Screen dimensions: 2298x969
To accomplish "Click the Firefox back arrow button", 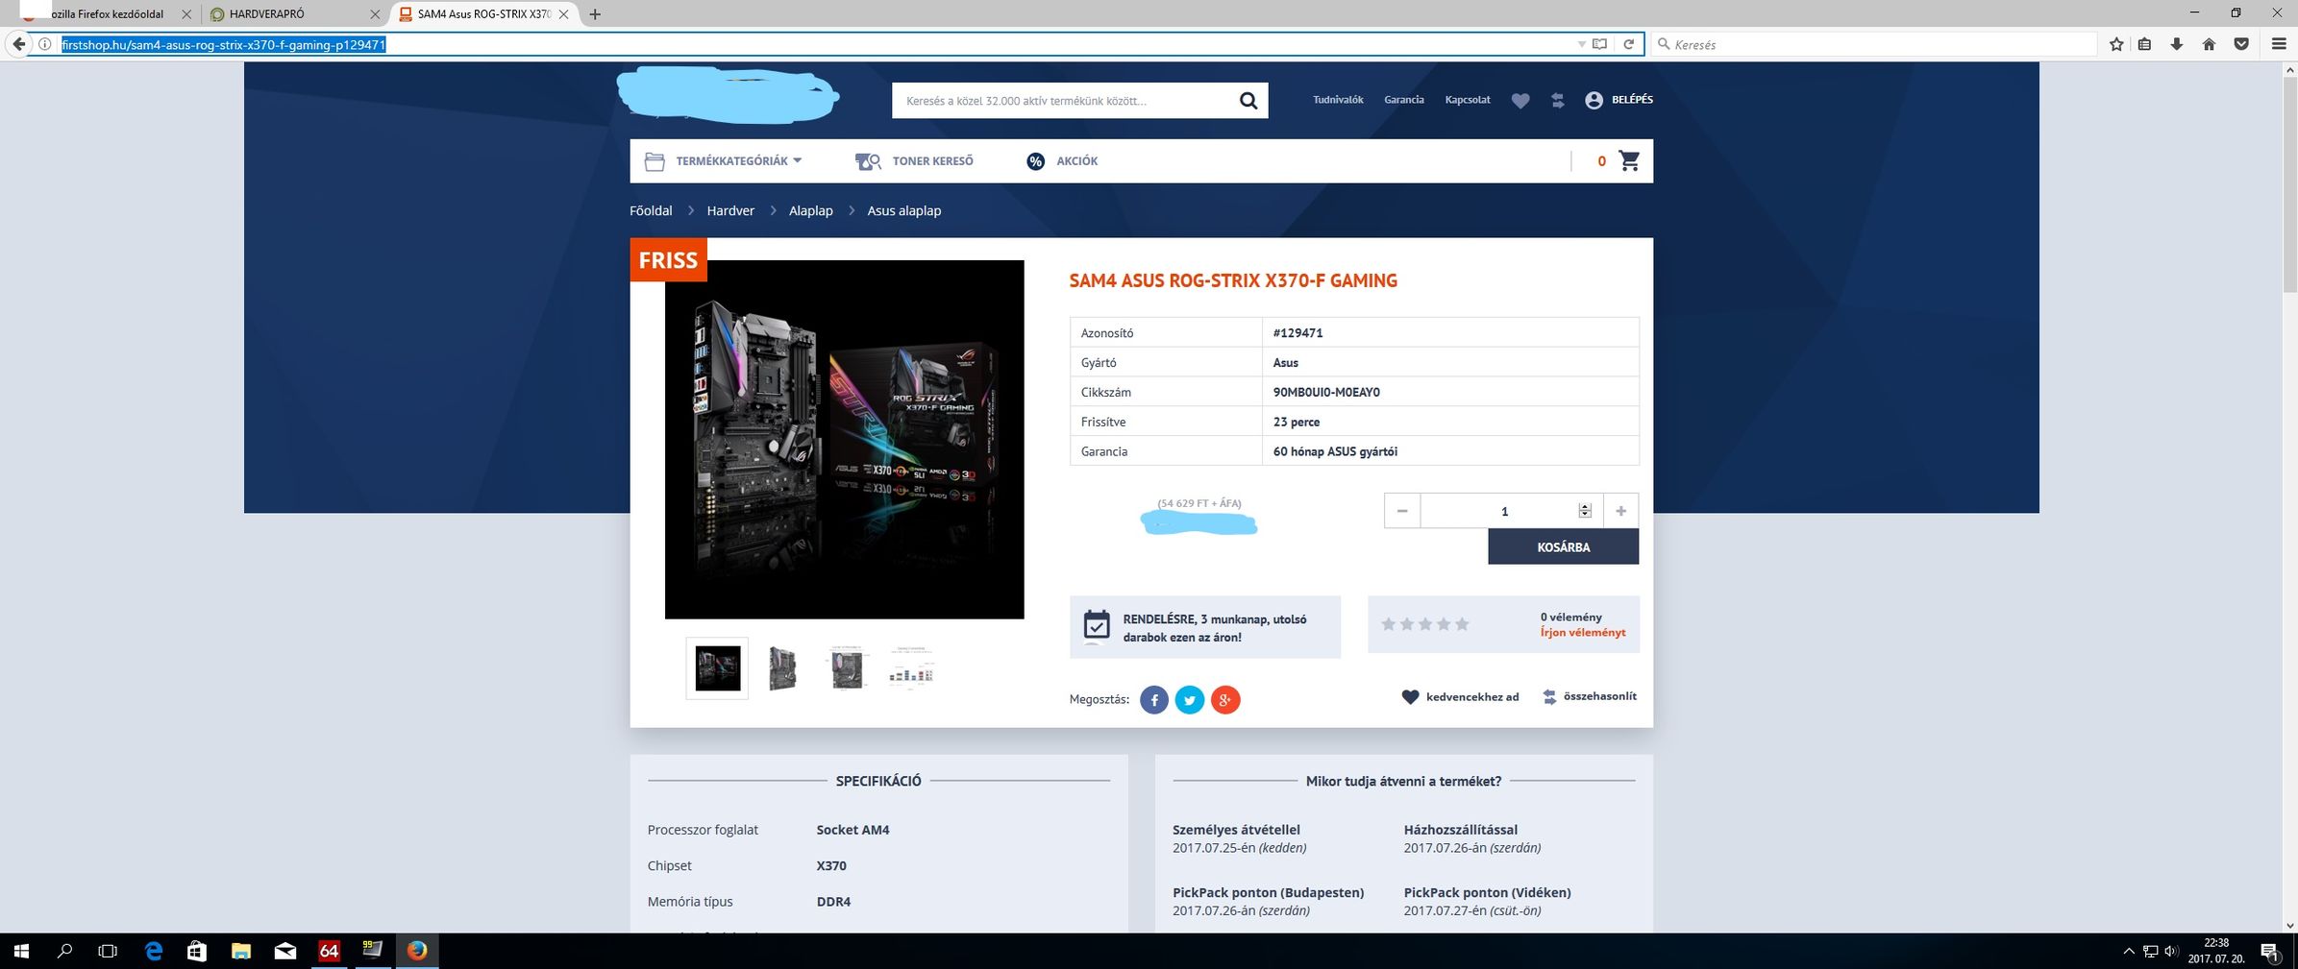I will (x=18, y=44).
